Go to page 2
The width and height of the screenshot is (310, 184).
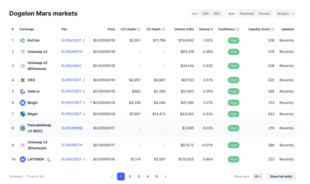(x=130, y=176)
